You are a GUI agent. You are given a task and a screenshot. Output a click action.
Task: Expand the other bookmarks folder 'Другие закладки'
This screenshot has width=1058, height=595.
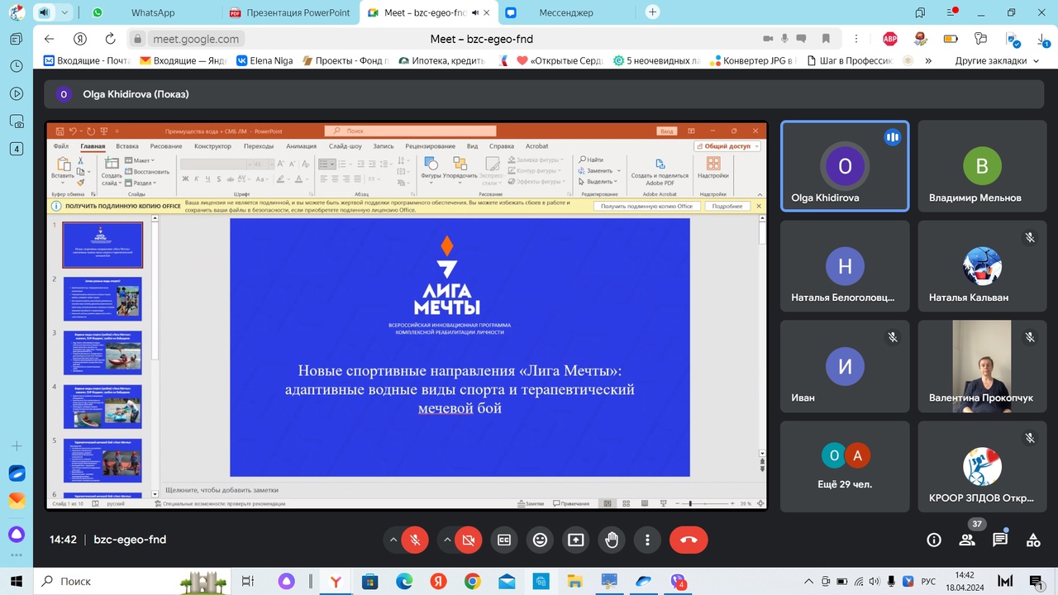(x=990, y=60)
